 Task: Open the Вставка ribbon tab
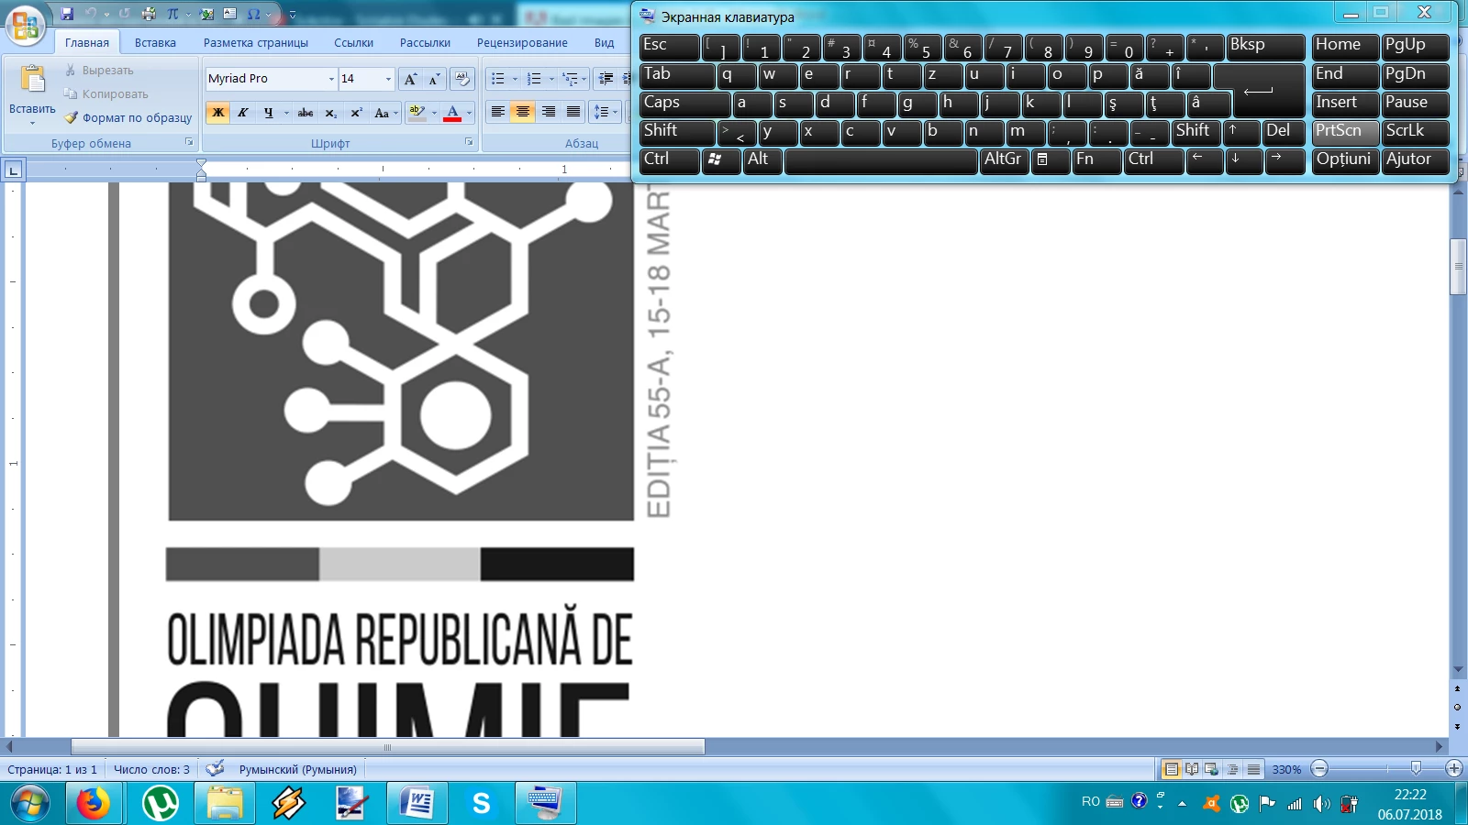coord(155,42)
